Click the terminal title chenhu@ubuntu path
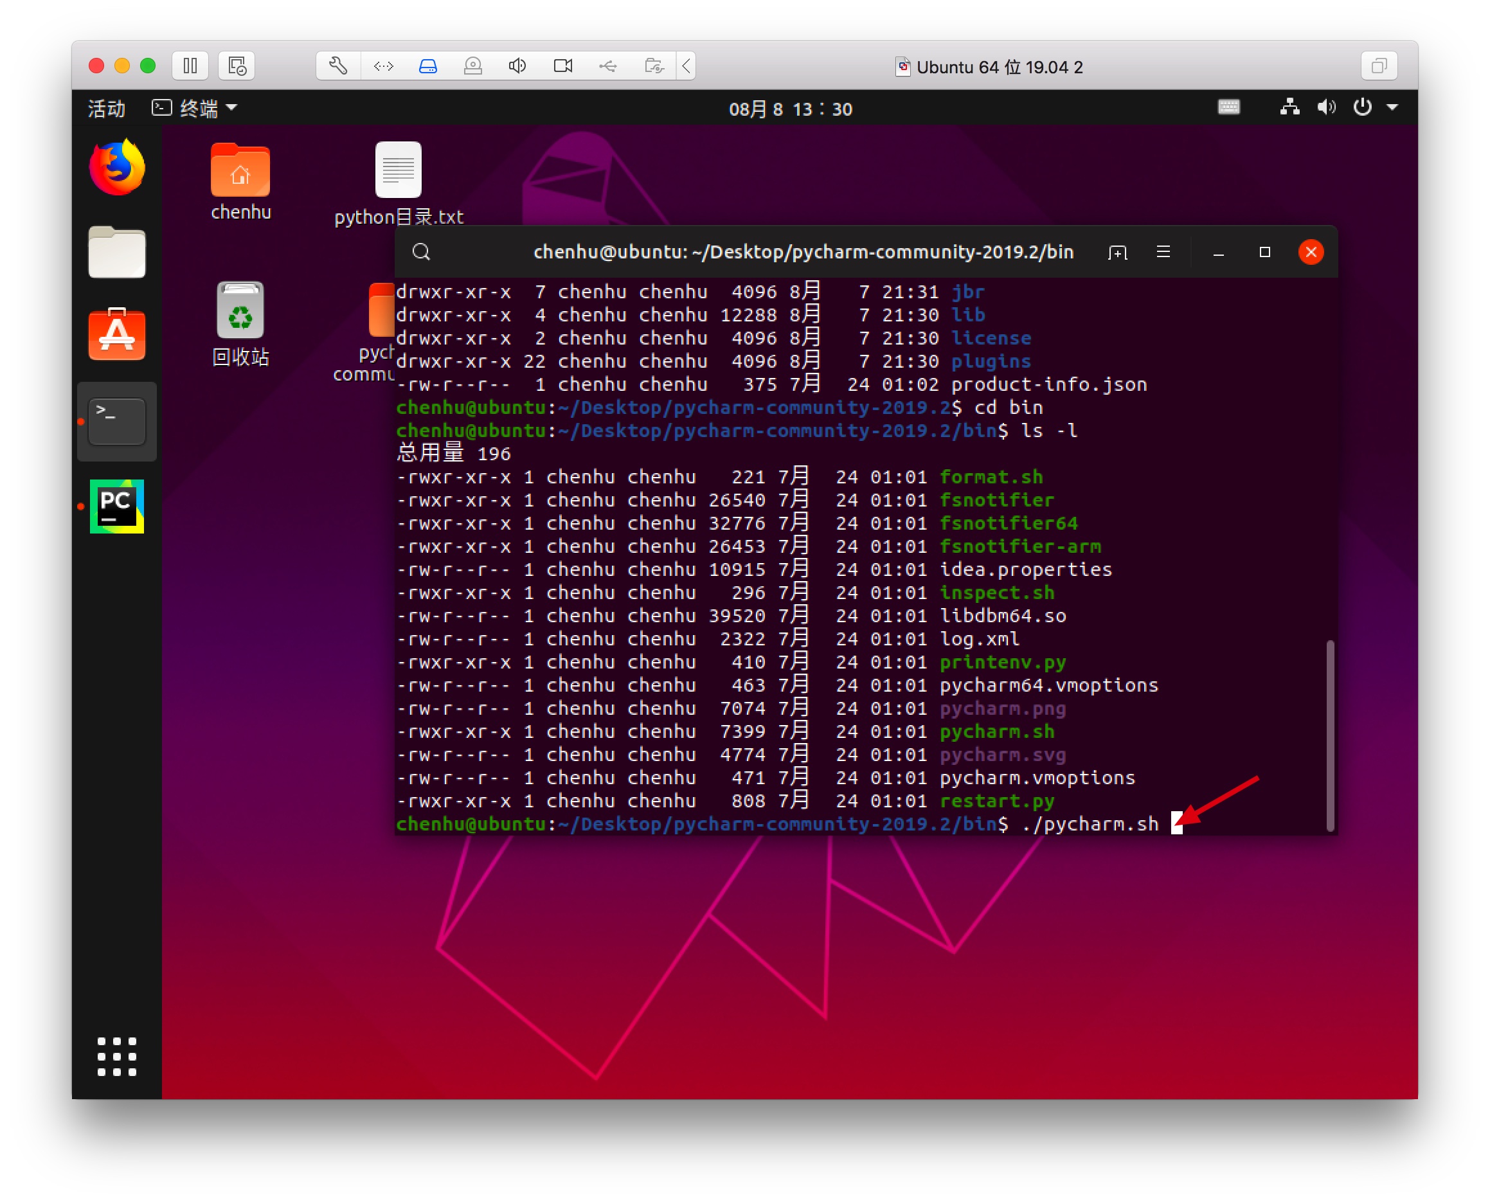 click(x=803, y=252)
